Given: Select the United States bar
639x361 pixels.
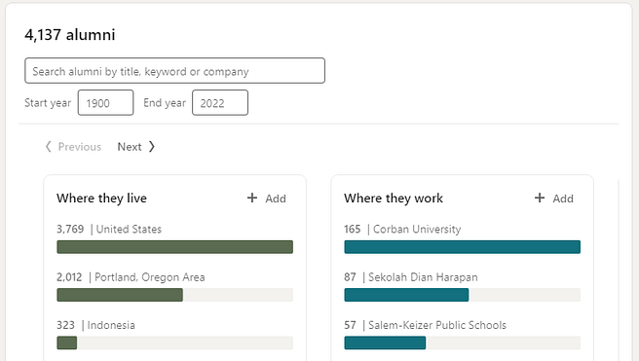Looking at the screenshot, I should [x=174, y=247].
